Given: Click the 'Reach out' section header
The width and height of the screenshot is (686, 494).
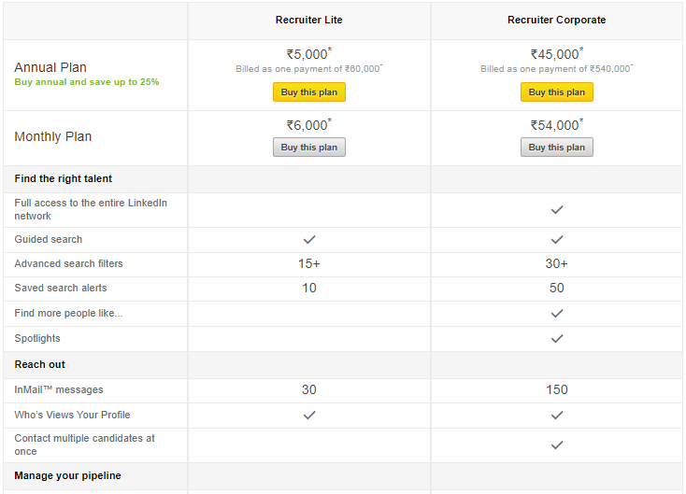Looking at the screenshot, I should pyautogui.click(x=39, y=364).
